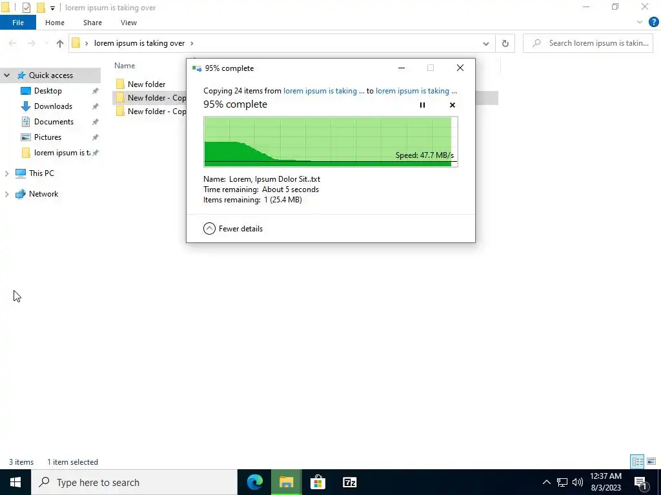Select Quick access in navigation pane
The width and height of the screenshot is (661, 495).
50,75
